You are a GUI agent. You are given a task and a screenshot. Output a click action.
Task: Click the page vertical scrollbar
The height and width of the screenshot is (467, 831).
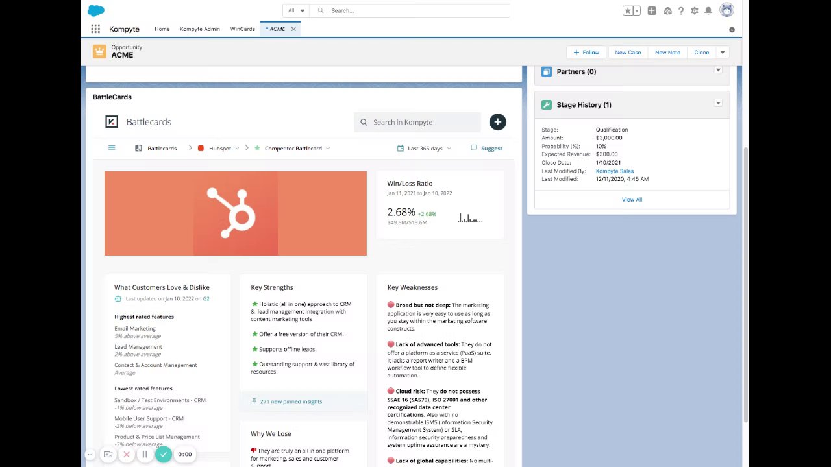coord(745,285)
